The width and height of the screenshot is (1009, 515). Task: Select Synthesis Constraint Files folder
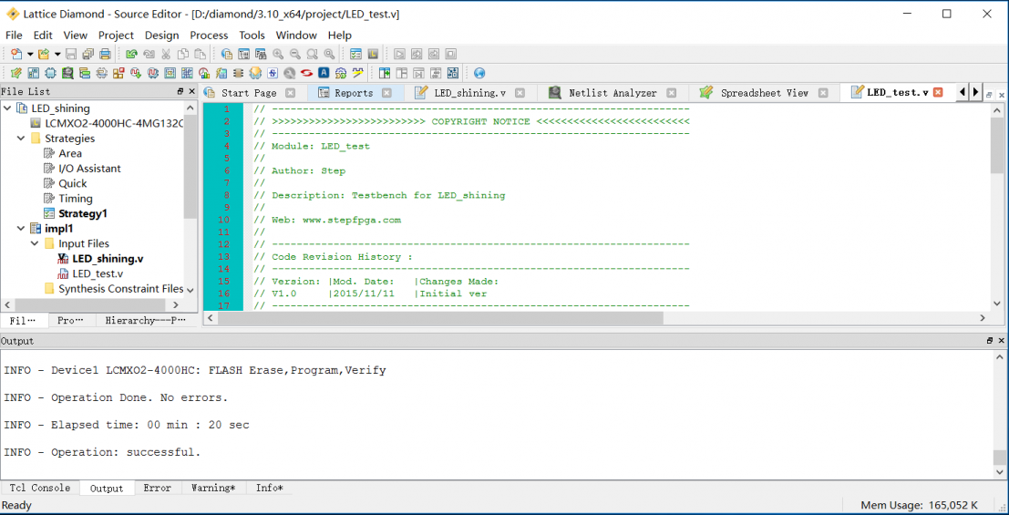pos(121,288)
